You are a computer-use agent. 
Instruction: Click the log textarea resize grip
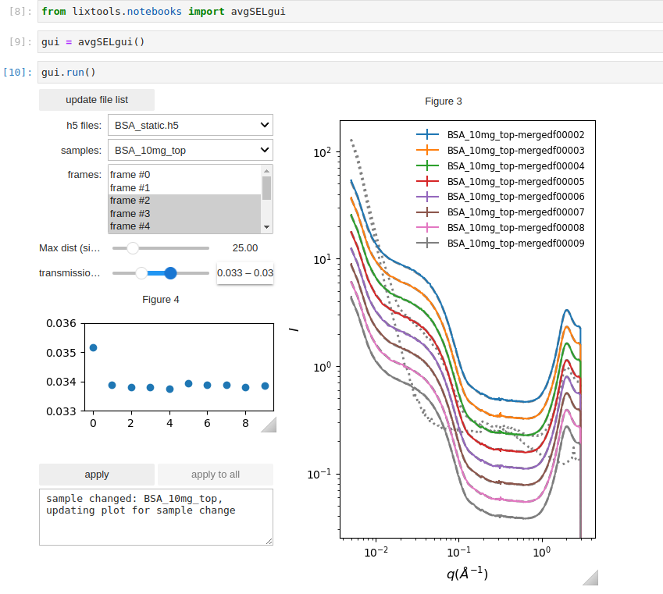tap(269, 541)
